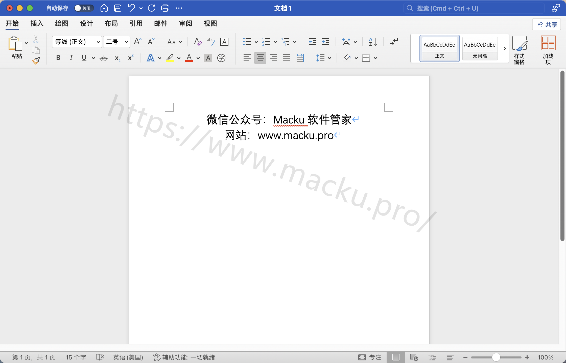Decrease font size with the smaller A icon
This screenshot has height=363, width=566.
(151, 42)
